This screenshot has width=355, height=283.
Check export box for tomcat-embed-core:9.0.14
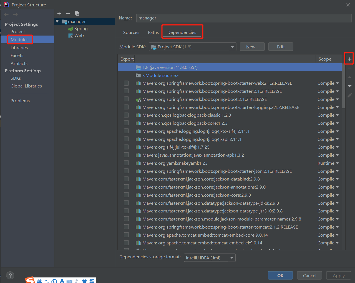tap(126, 235)
